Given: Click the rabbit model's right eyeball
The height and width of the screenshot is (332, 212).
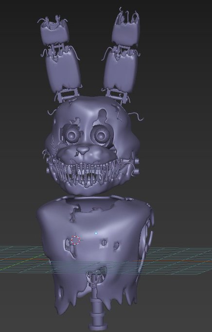Looking at the screenshot, I should tap(101, 135).
